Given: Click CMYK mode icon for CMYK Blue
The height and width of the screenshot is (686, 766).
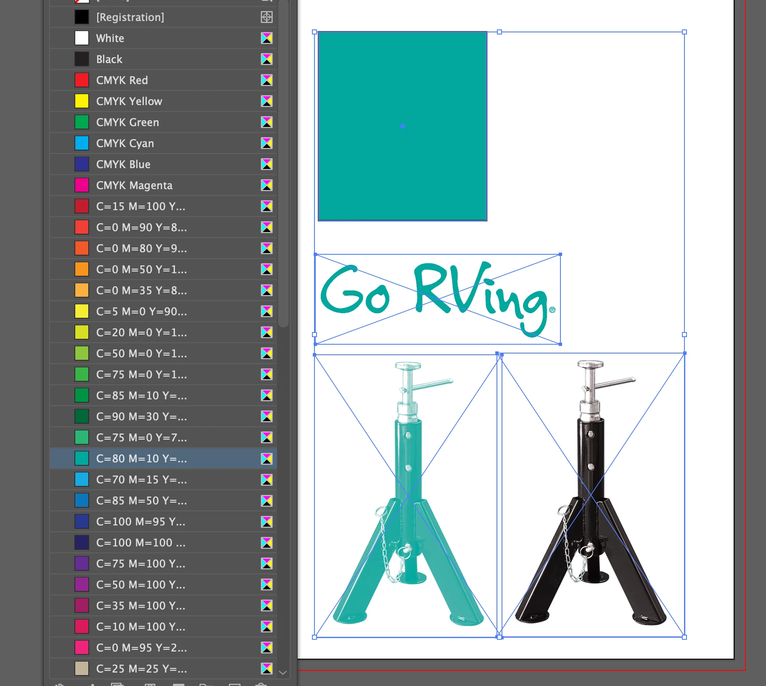Looking at the screenshot, I should 267,164.
